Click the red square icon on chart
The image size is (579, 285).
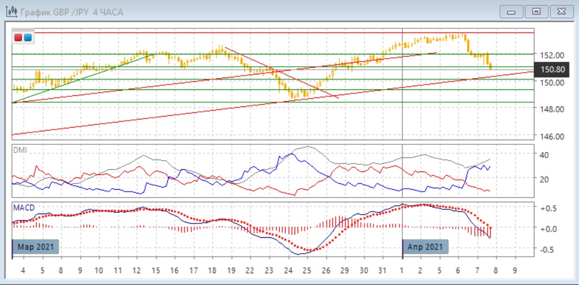click(x=18, y=38)
